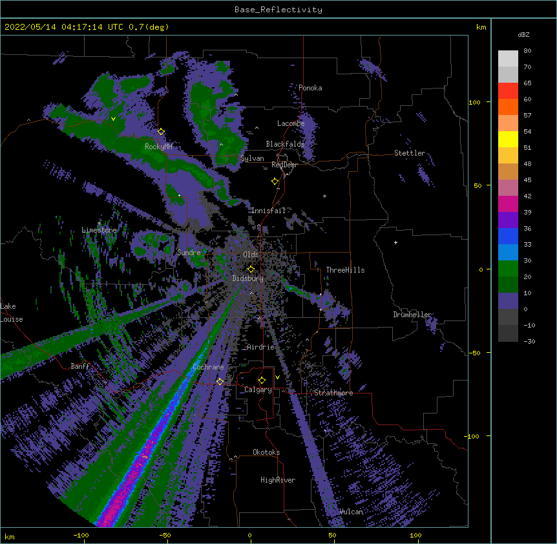Click the yellow V marker northwest of RockyMH

pos(113,119)
